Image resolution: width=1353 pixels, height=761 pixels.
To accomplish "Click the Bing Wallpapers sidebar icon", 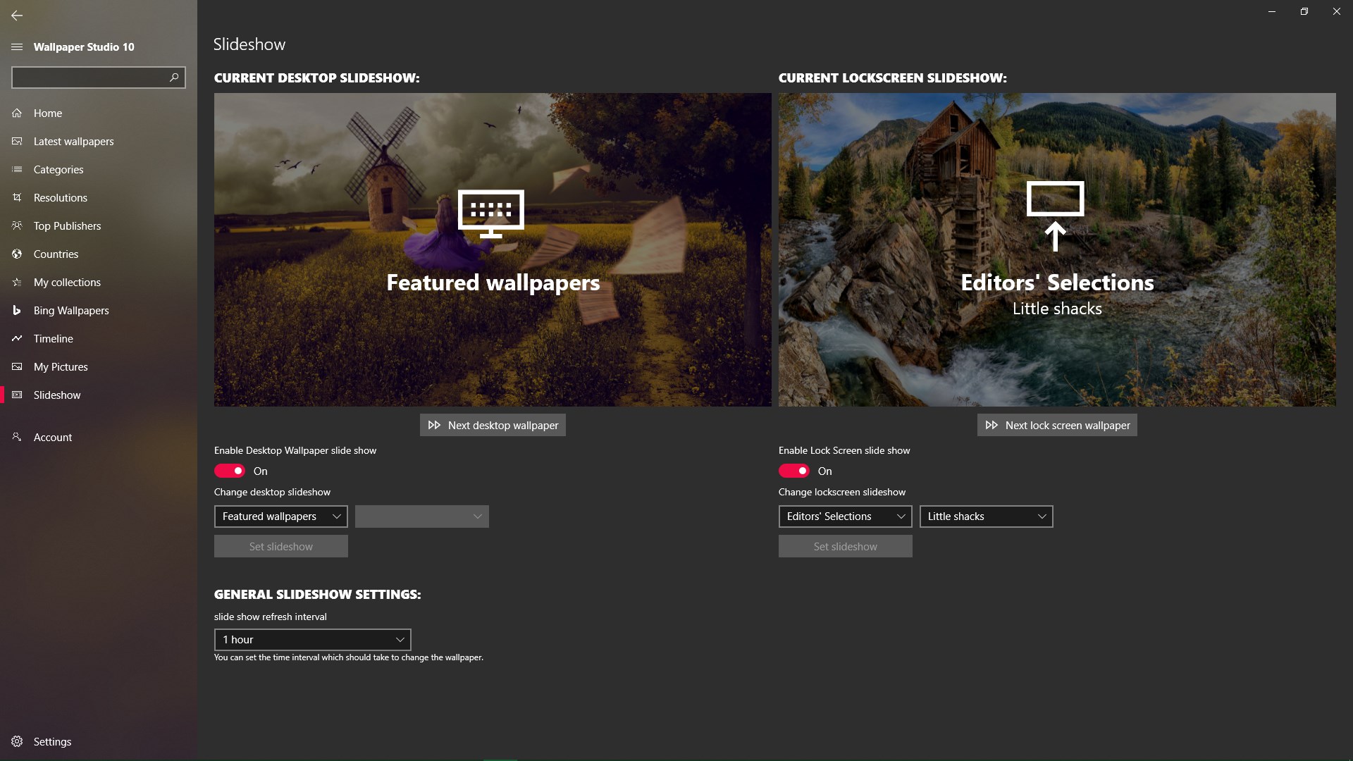I will [x=17, y=310].
